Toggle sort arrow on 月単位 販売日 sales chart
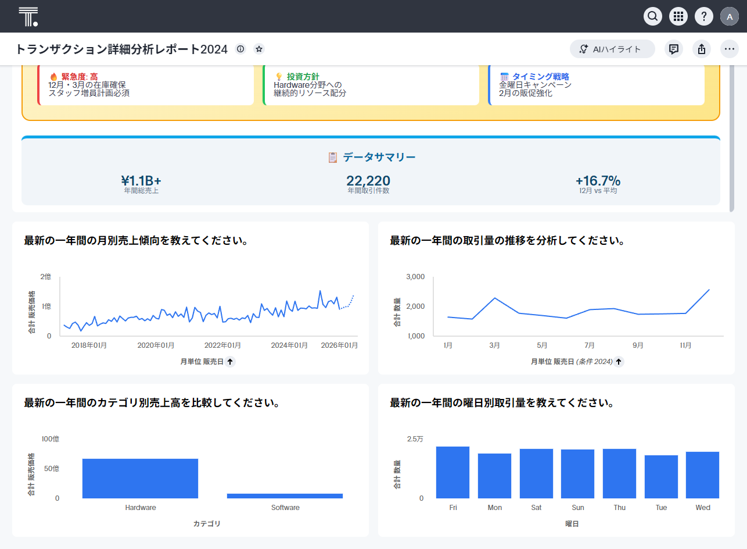 [230, 362]
